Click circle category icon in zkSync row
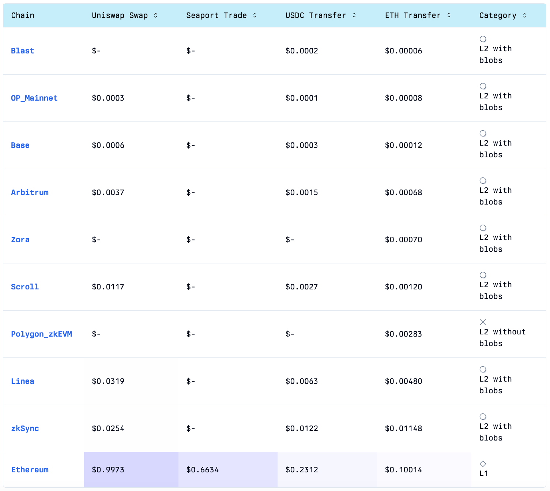This screenshot has width=550, height=491. coord(483,417)
